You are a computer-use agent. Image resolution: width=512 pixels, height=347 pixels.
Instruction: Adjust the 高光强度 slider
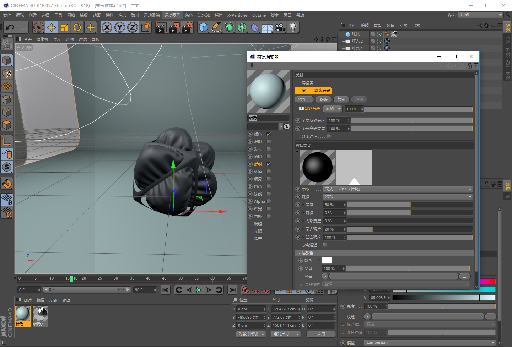[x=410, y=229]
